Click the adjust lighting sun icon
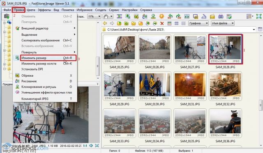This screenshot has width=263, height=153. pos(161,16)
